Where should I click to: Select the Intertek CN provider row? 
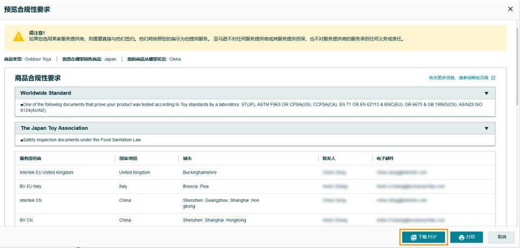31,201
